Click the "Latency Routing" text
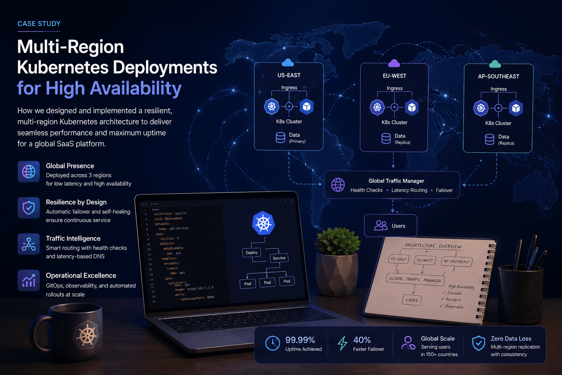This screenshot has width=562, height=375. [x=409, y=190]
